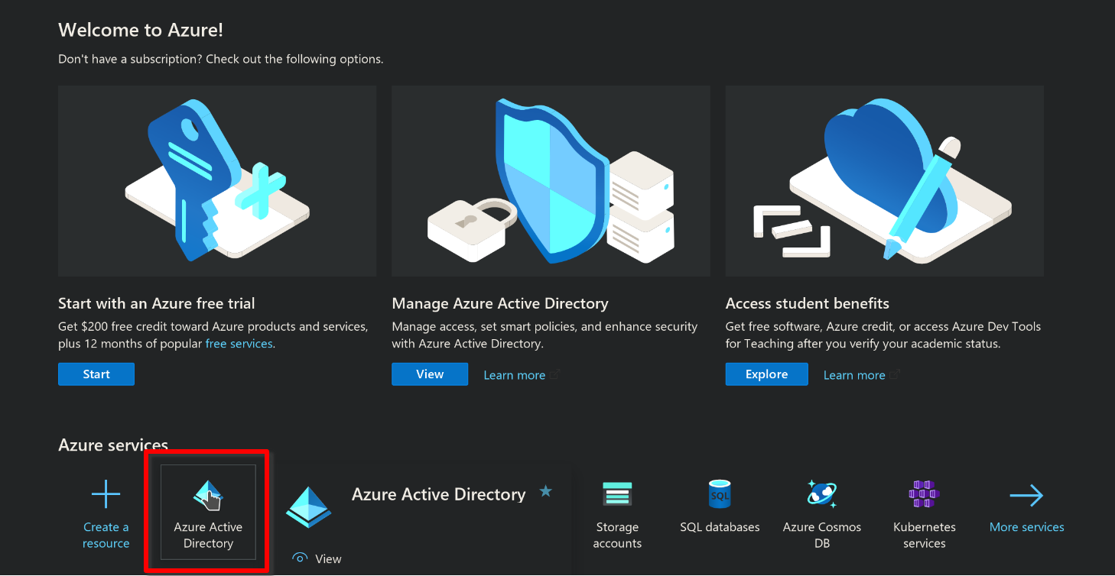Open the highlighted Azure Active Directory service tile
This screenshot has width=1115, height=576.
(x=208, y=512)
